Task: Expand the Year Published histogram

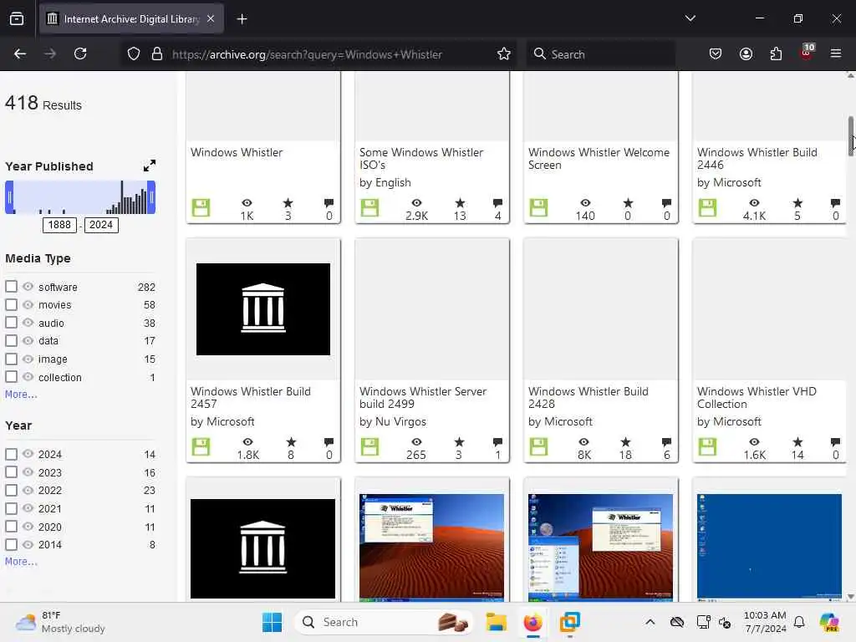Action: pyautogui.click(x=149, y=166)
